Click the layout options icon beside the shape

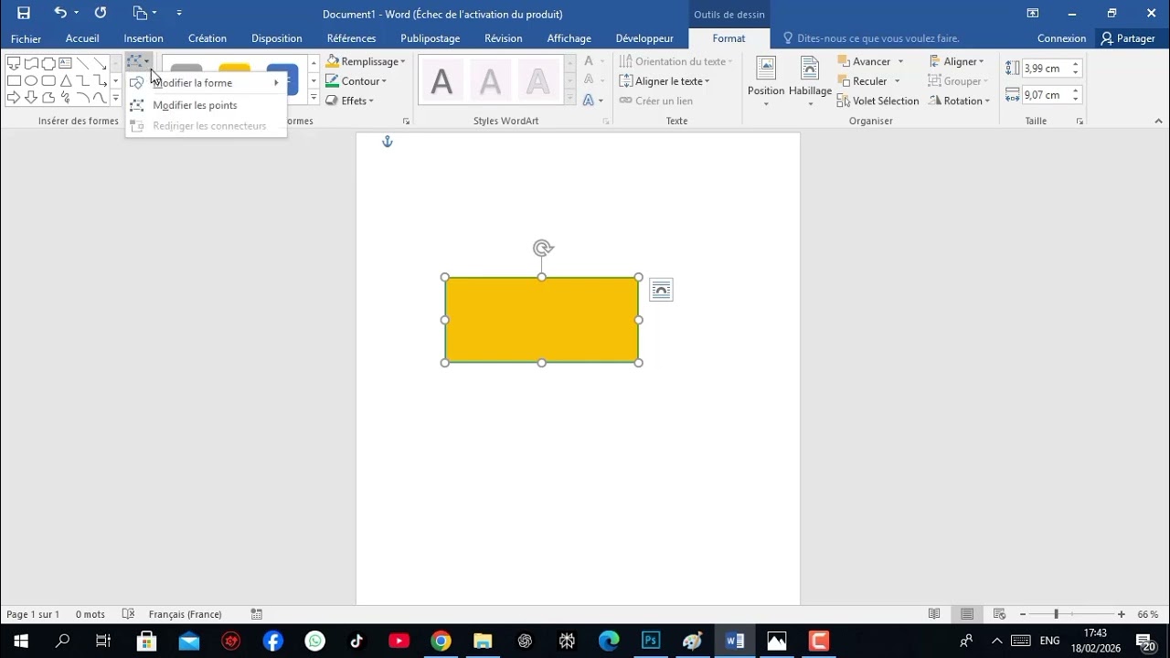661,290
